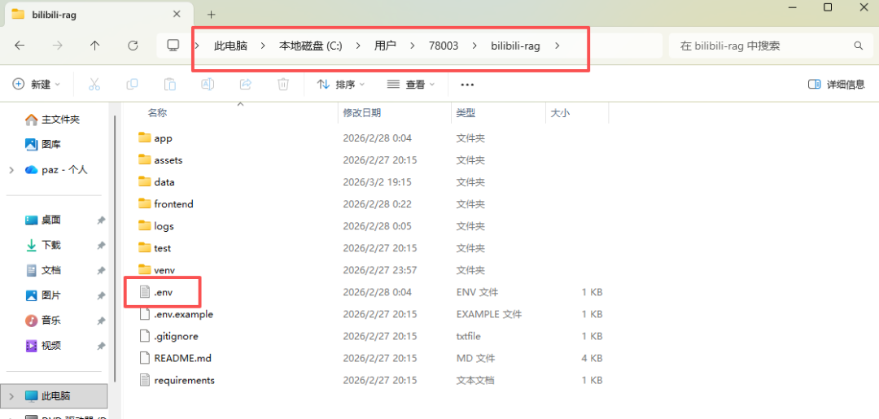The height and width of the screenshot is (419, 879).
Task: Expand the chevron after 此电脑 breadcrumb
Action: tap(262, 46)
